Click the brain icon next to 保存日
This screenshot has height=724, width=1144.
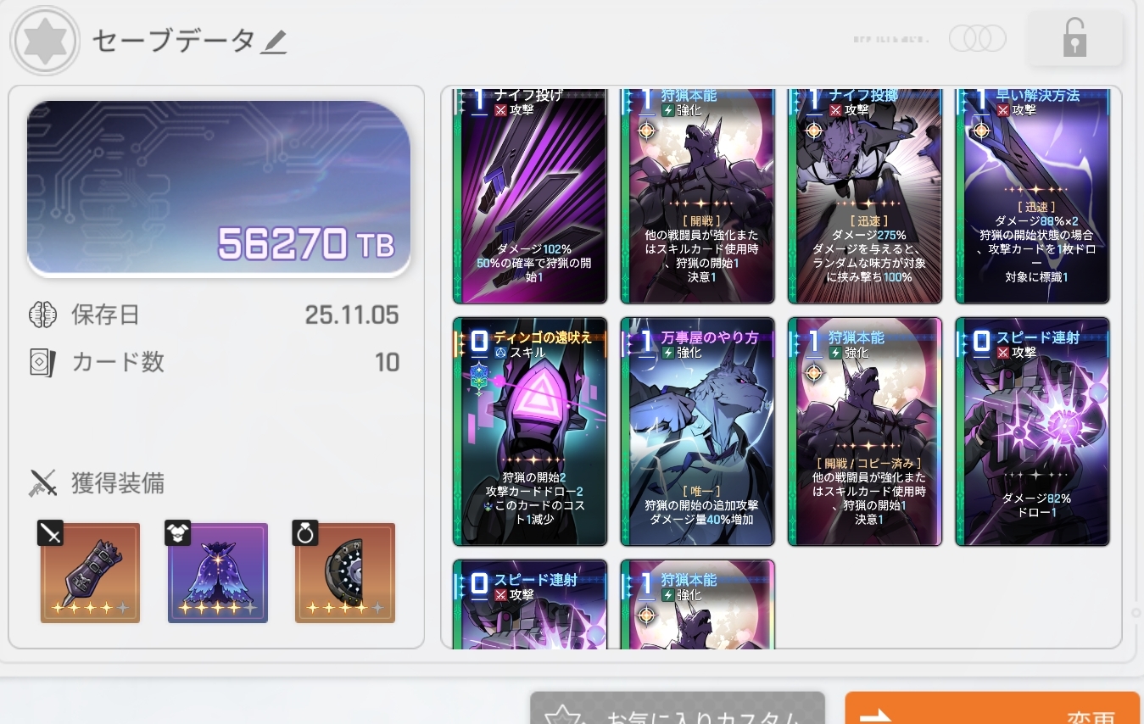click(x=42, y=315)
